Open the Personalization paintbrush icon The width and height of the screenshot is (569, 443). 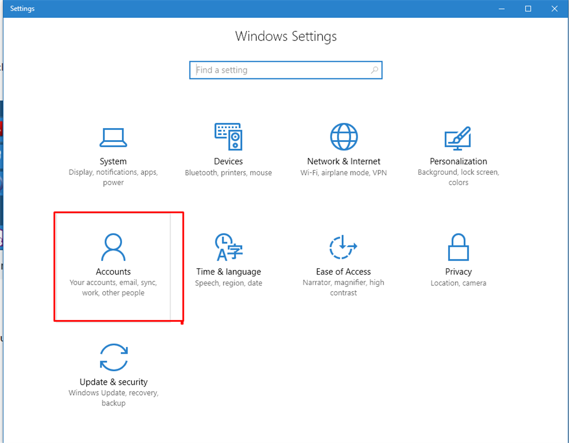tap(458, 138)
